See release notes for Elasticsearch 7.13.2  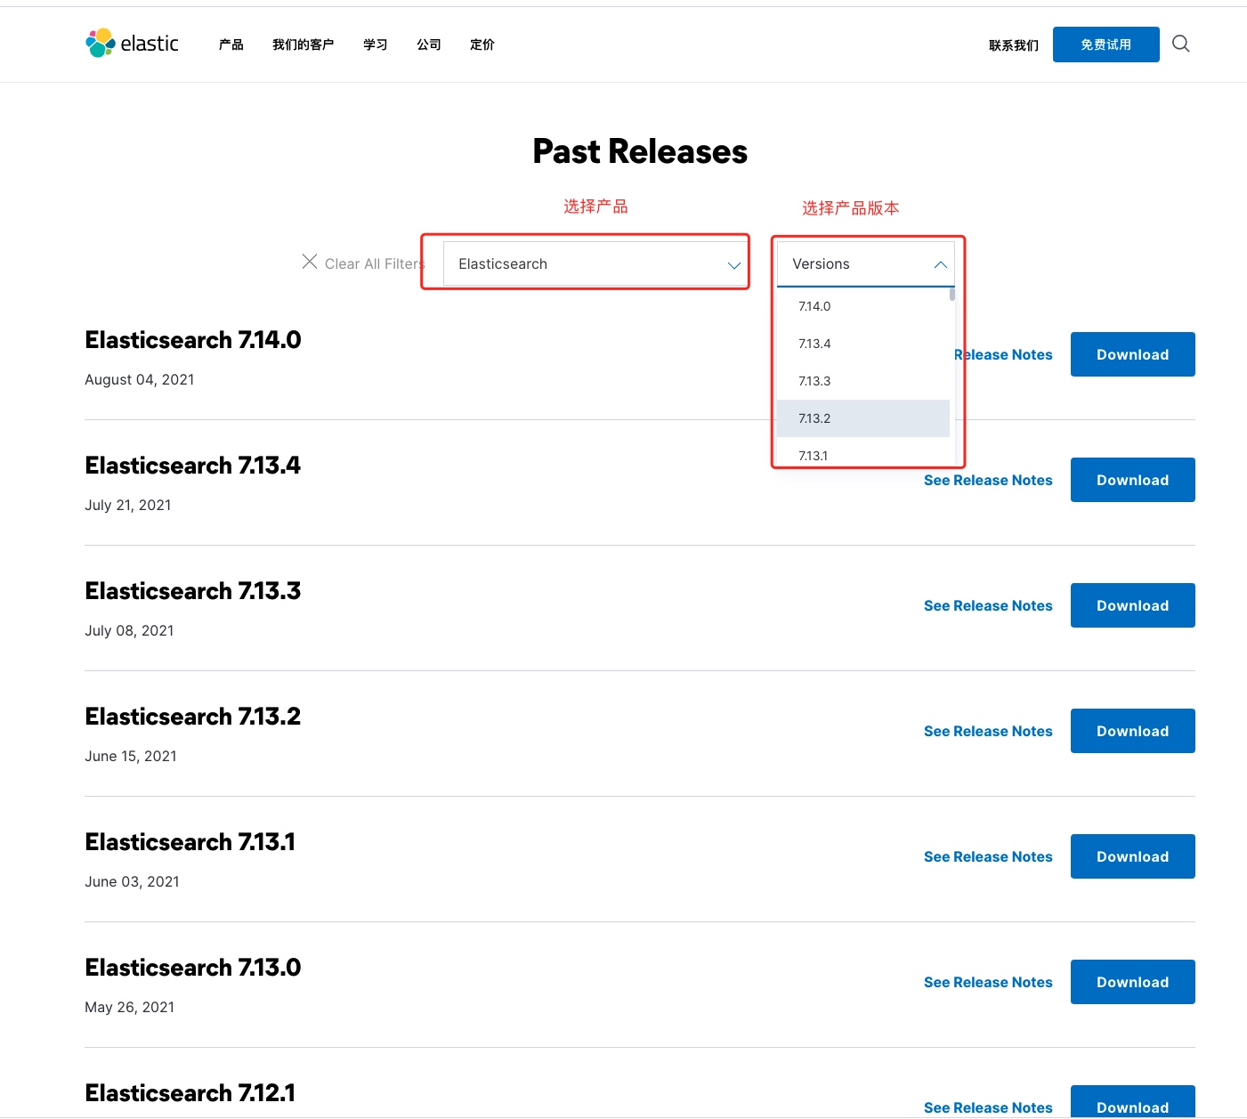[988, 731]
